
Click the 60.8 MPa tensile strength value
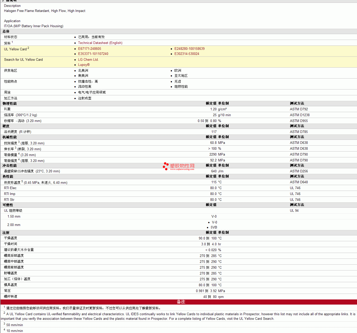pyautogui.click(x=218, y=143)
